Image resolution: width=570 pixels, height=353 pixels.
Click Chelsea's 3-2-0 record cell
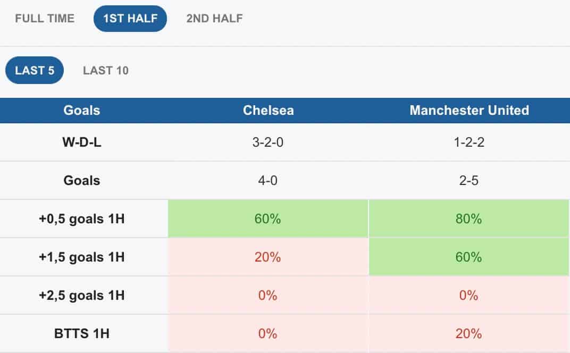point(268,142)
